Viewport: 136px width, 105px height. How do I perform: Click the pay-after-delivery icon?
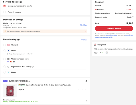coord(8,67)
